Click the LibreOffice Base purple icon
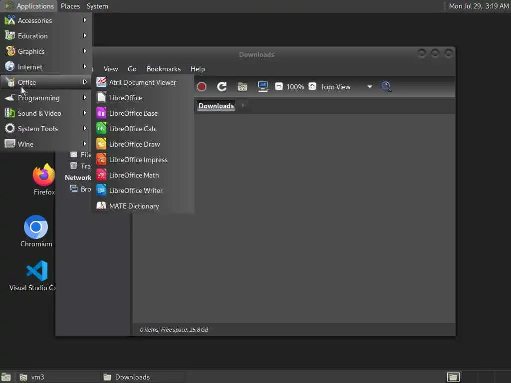511x383 pixels. 101,113
